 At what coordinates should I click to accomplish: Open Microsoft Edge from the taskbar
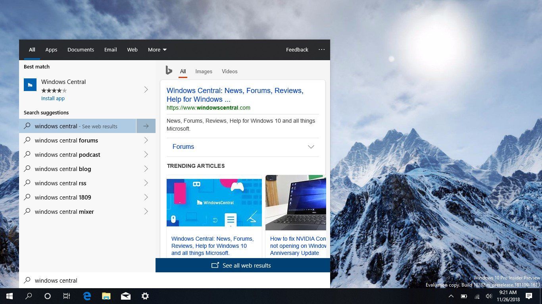86,296
